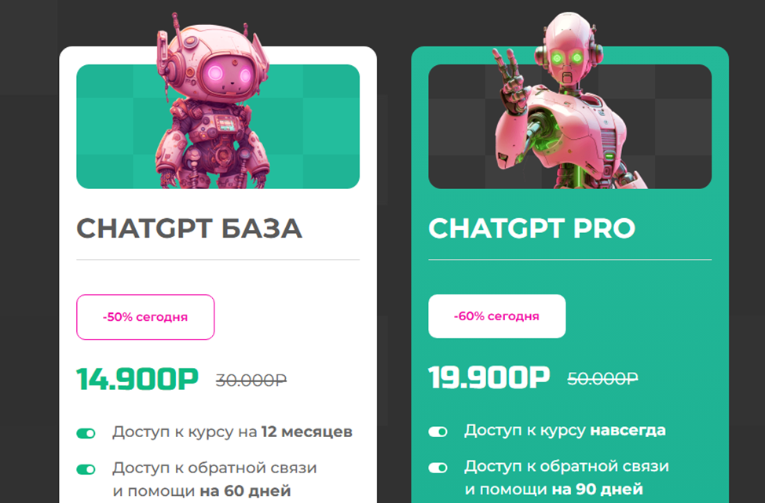Select the CHATGPT БАЗА plan title

click(189, 228)
